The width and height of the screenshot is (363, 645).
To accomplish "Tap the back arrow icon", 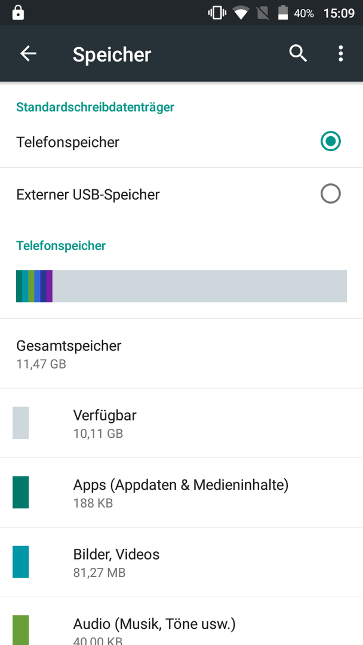I will (29, 54).
